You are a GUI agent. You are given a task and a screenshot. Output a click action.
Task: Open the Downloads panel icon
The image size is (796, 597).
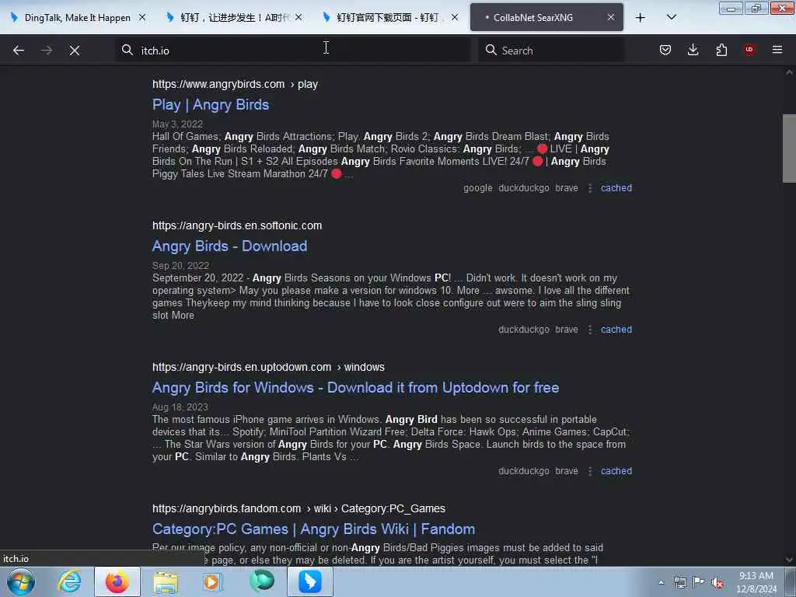click(x=693, y=50)
